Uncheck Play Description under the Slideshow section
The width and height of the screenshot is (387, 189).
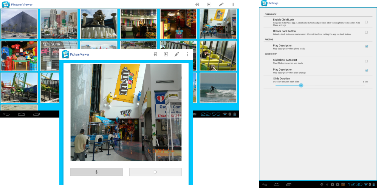(366, 71)
